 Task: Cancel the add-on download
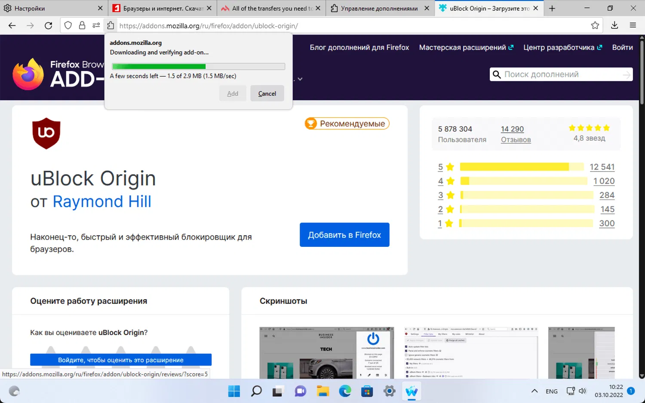[x=267, y=93]
